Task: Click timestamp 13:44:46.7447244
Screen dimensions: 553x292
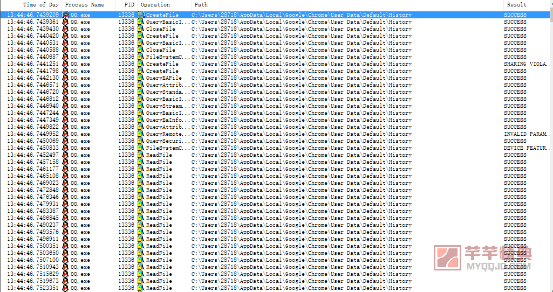Action: point(33,113)
